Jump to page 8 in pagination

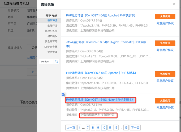[93, 128]
